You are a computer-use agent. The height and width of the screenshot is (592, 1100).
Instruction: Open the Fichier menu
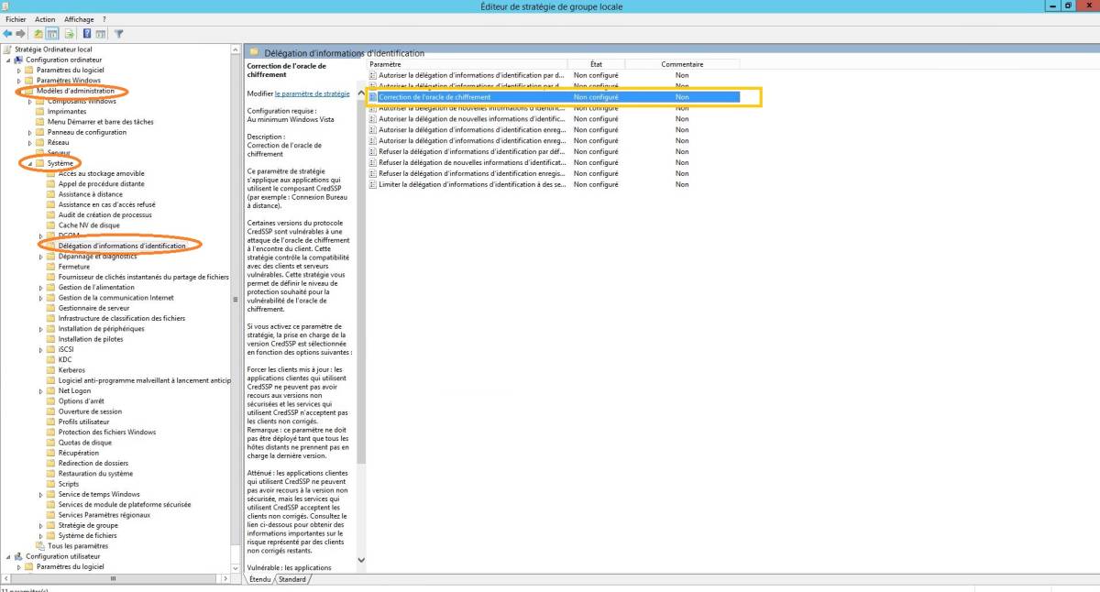coord(16,19)
